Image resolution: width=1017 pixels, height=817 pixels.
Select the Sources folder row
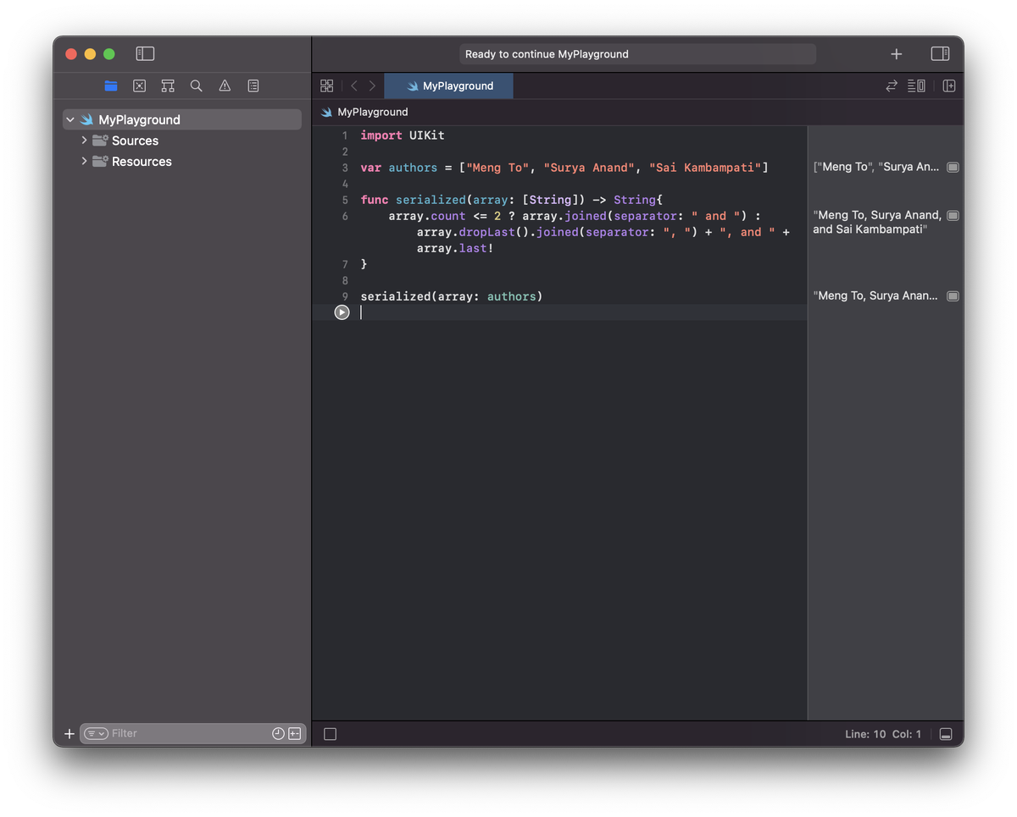[182, 141]
